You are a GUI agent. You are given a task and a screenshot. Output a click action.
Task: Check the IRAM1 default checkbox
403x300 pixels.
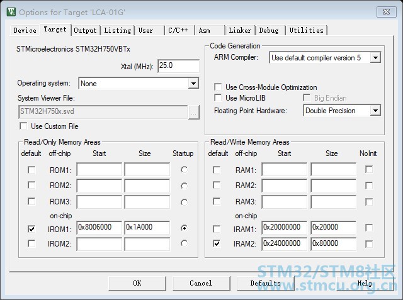tap(217, 229)
